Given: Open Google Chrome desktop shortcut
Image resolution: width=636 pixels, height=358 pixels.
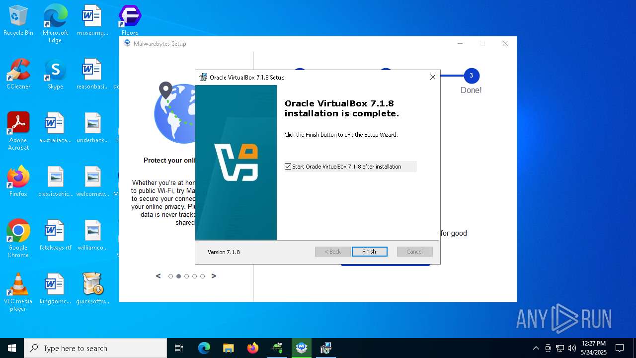Looking at the screenshot, I should click(18, 238).
